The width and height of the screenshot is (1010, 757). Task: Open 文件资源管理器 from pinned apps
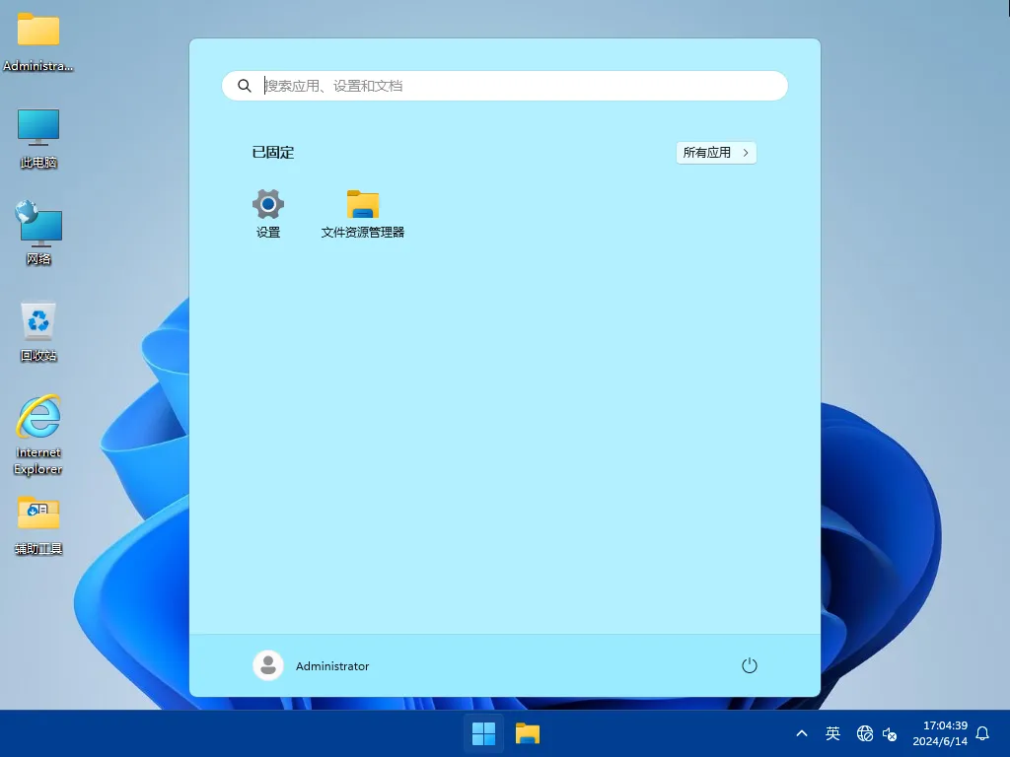362,204
